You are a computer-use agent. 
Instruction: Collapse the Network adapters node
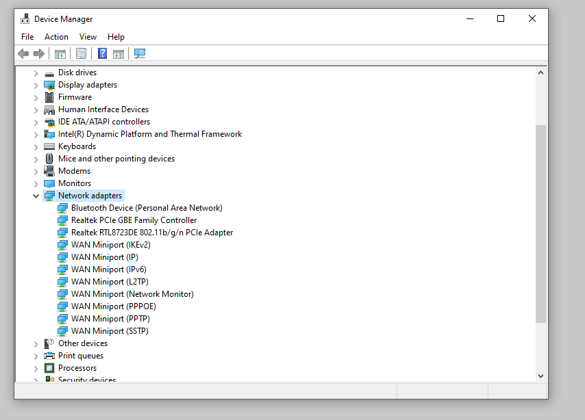pyautogui.click(x=36, y=196)
